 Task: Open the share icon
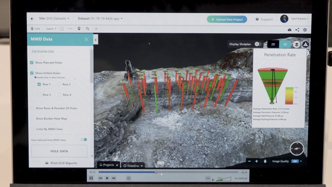(297, 30)
